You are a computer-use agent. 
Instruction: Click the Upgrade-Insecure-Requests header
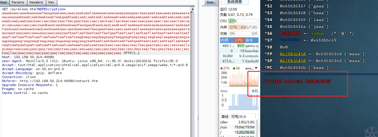[x=30, y=85]
